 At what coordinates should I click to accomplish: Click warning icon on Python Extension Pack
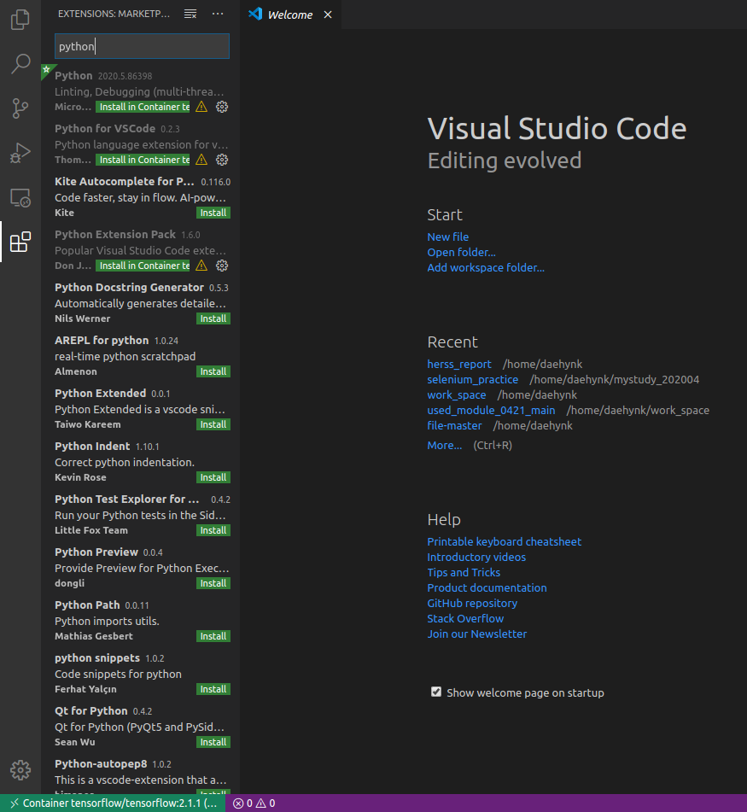click(x=201, y=266)
